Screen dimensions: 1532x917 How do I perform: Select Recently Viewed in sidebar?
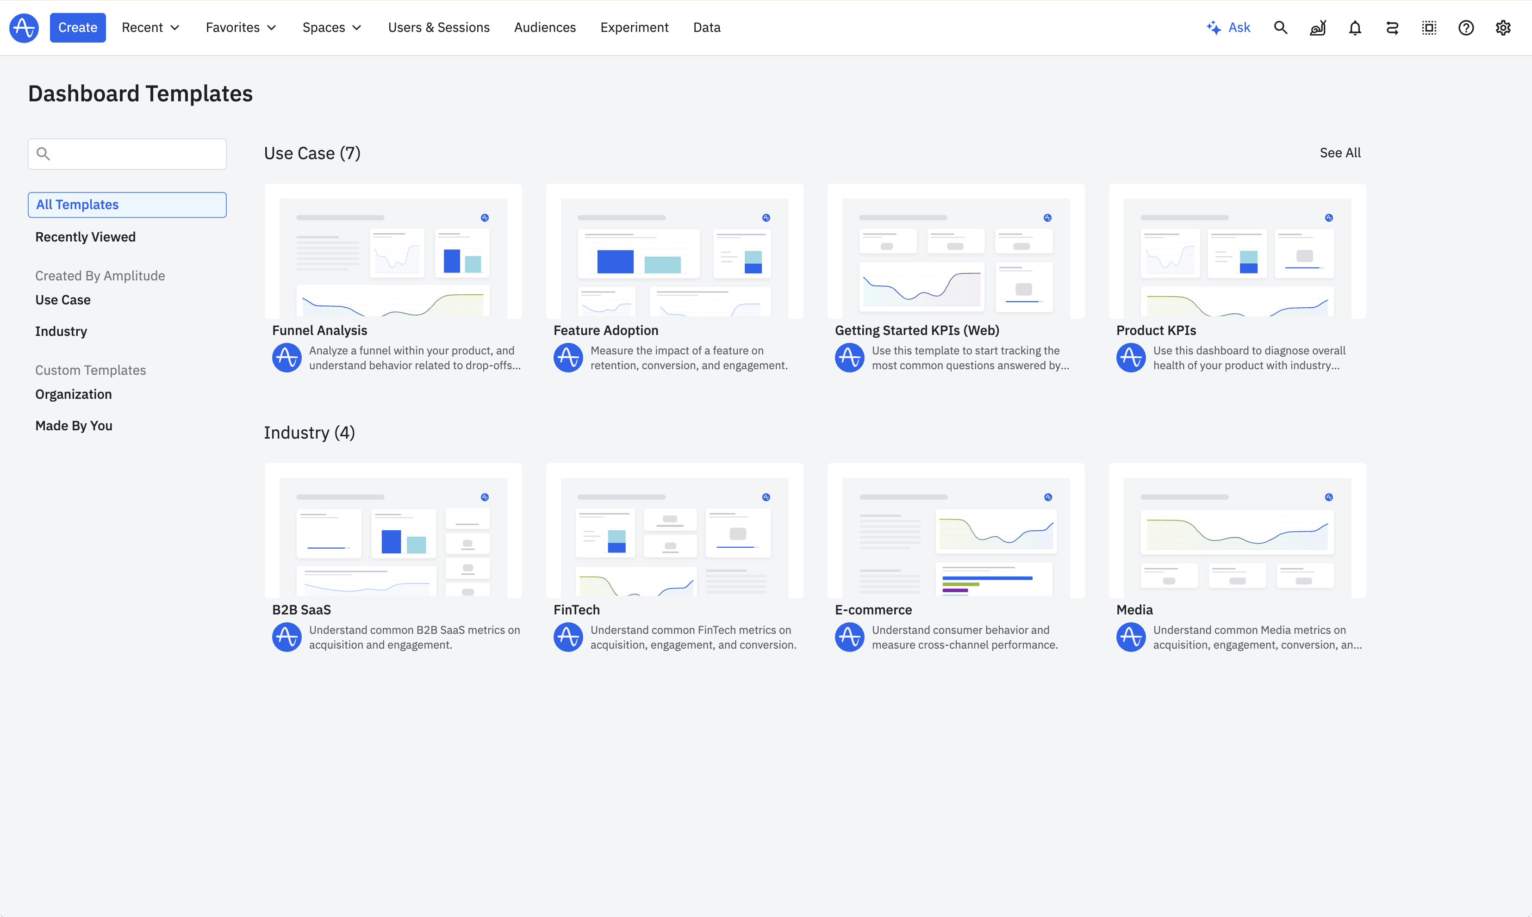coord(85,237)
